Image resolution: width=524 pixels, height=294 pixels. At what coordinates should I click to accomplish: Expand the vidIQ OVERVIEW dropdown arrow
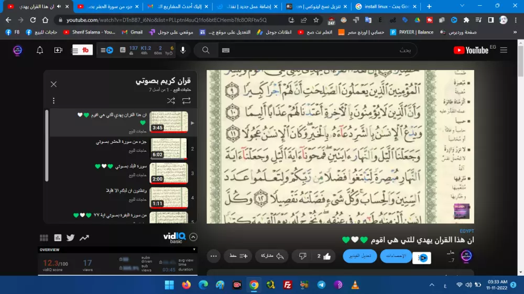pyautogui.click(x=194, y=250)
